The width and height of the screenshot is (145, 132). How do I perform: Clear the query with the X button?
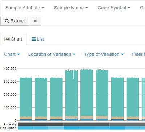[35, 21]
